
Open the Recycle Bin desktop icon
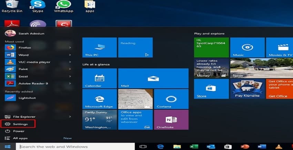(12, 6)
